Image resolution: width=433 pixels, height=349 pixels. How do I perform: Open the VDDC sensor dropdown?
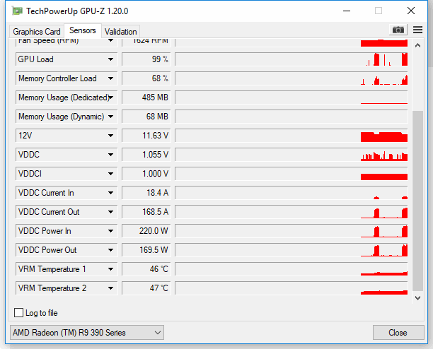pos(111,155)
